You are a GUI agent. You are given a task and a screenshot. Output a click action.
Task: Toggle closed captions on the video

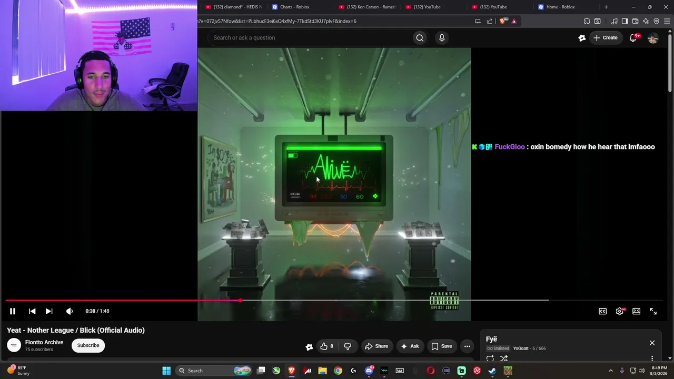click(x=602, y=311)
